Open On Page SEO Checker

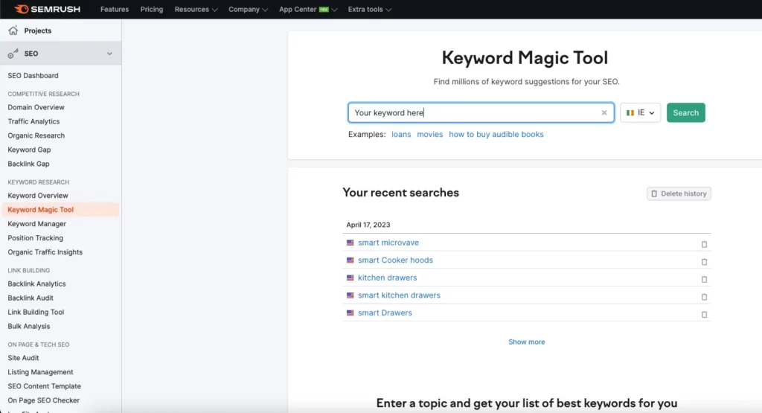click(x=44, y=400)
